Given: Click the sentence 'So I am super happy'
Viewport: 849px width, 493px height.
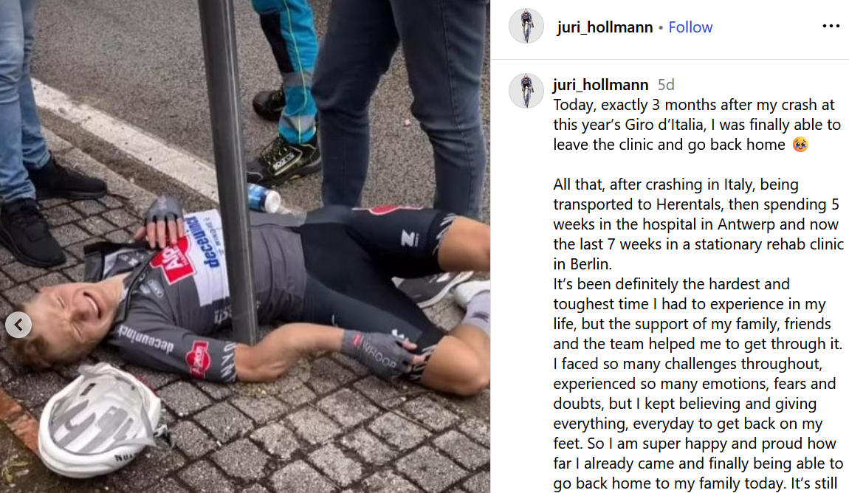Looking at the screenshot, I should coord(698,463).
